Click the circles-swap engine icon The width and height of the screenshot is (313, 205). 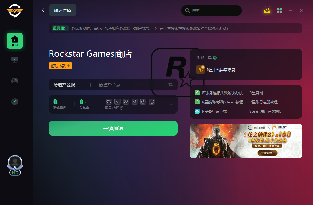pyautogui.click(x=126, y=102)
